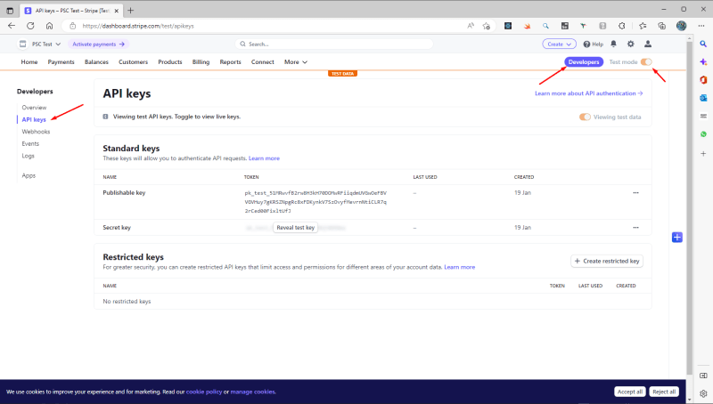This screenshot has height=404, width=713.
Task: Open Copilot sparkle icon in sidebar
Action: pos(703,61)
